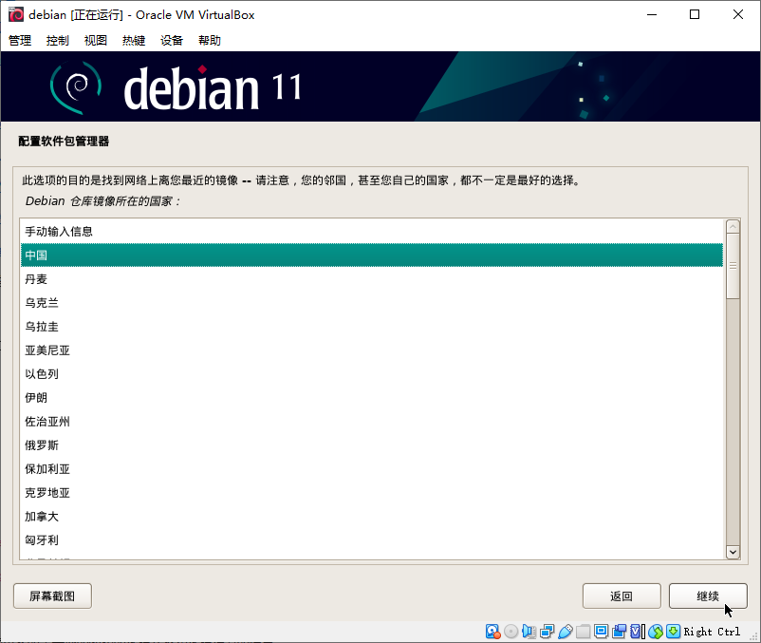Click the recording status icon

click(619, 632)
